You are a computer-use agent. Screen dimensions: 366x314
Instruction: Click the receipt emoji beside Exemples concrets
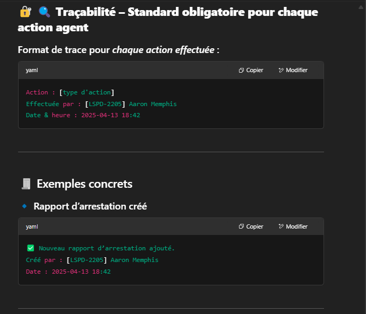[25, 184]
